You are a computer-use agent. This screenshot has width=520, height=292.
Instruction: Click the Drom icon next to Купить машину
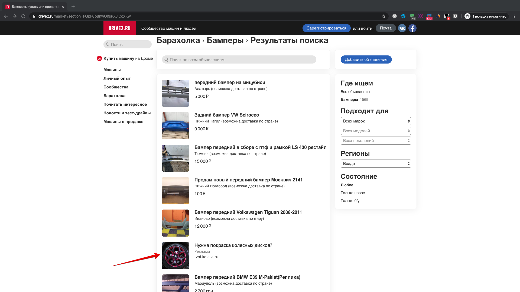click(99, 58)
